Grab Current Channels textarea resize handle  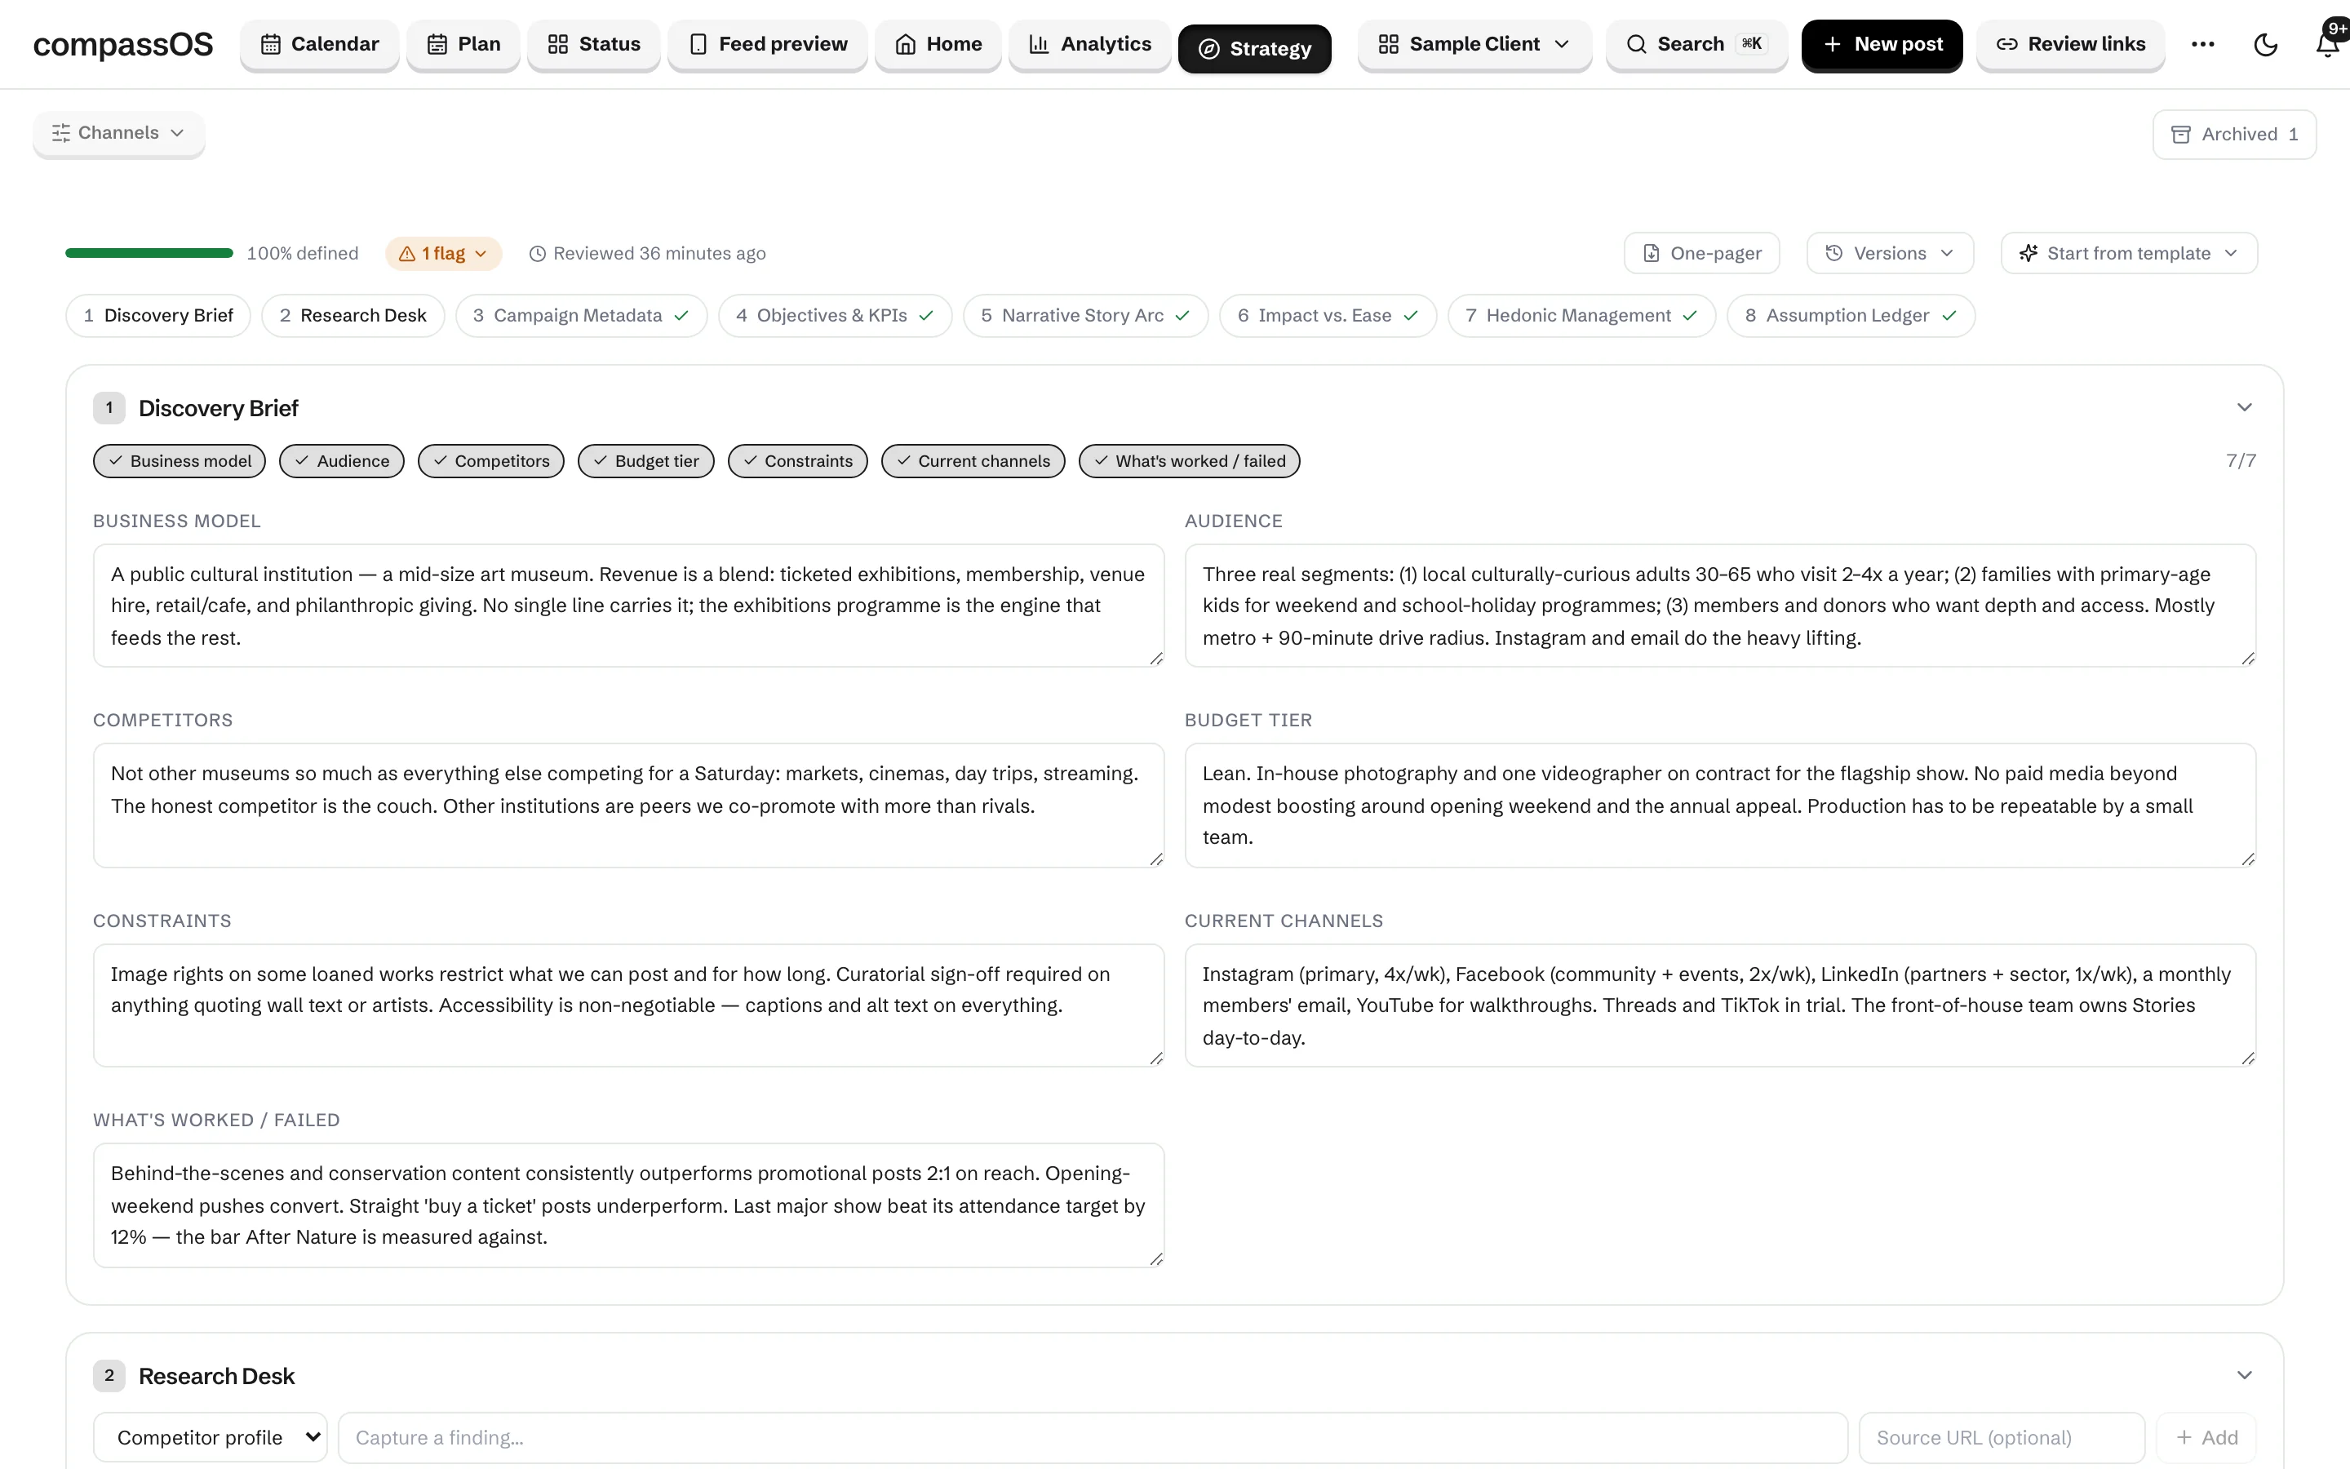2247,1058
